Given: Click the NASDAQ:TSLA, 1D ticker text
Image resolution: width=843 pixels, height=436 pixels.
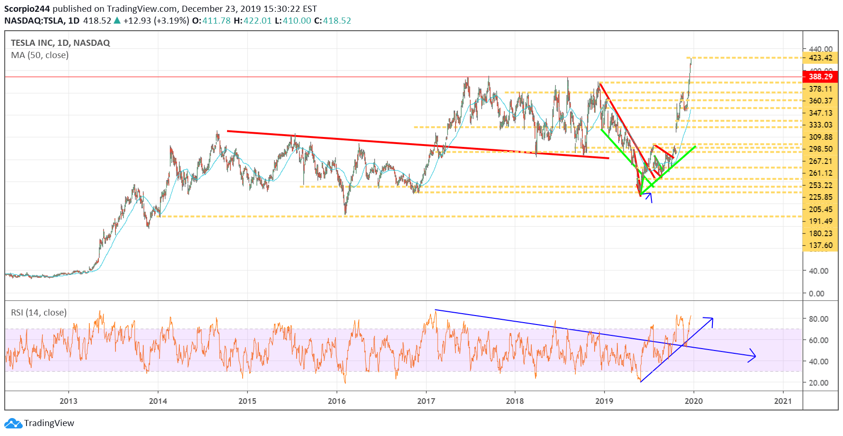Looking at the screenshot, I should point(42,20).
